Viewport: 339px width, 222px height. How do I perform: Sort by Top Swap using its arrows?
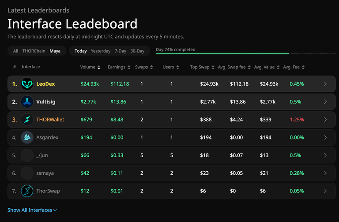pos(213,67)
